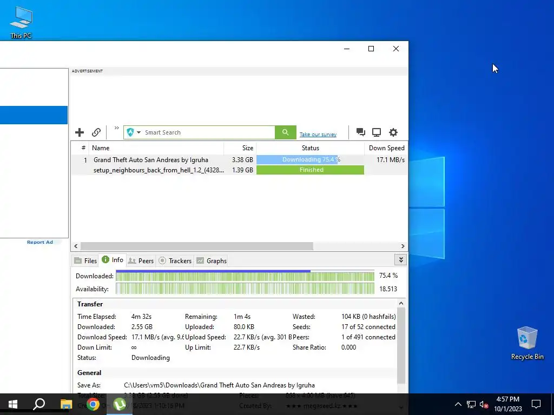Click the 17.1 MB/s down speed cell
The height and width of the screenshot is (415, 554).
(x=391, y=160)
